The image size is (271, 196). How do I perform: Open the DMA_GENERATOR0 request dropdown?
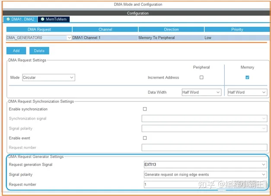(39, 38)
